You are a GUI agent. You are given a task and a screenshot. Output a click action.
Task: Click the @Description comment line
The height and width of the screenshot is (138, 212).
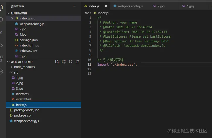click(x=134, y=41)
